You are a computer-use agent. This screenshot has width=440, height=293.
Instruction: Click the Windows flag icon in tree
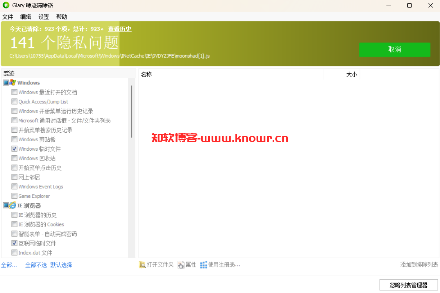13,83
